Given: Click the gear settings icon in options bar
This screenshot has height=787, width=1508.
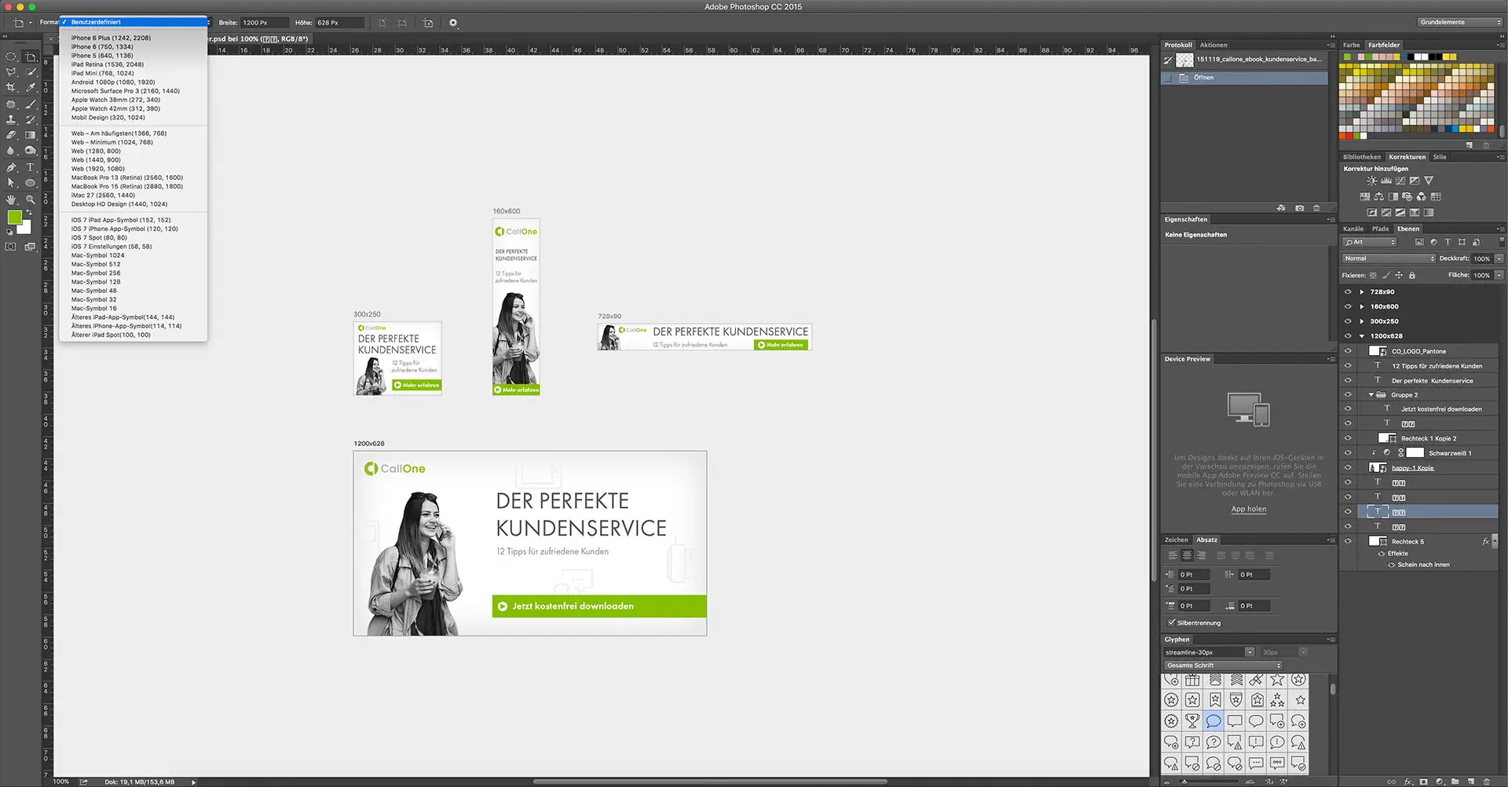Looking at the screenshot, I should (x=453, y=23).
